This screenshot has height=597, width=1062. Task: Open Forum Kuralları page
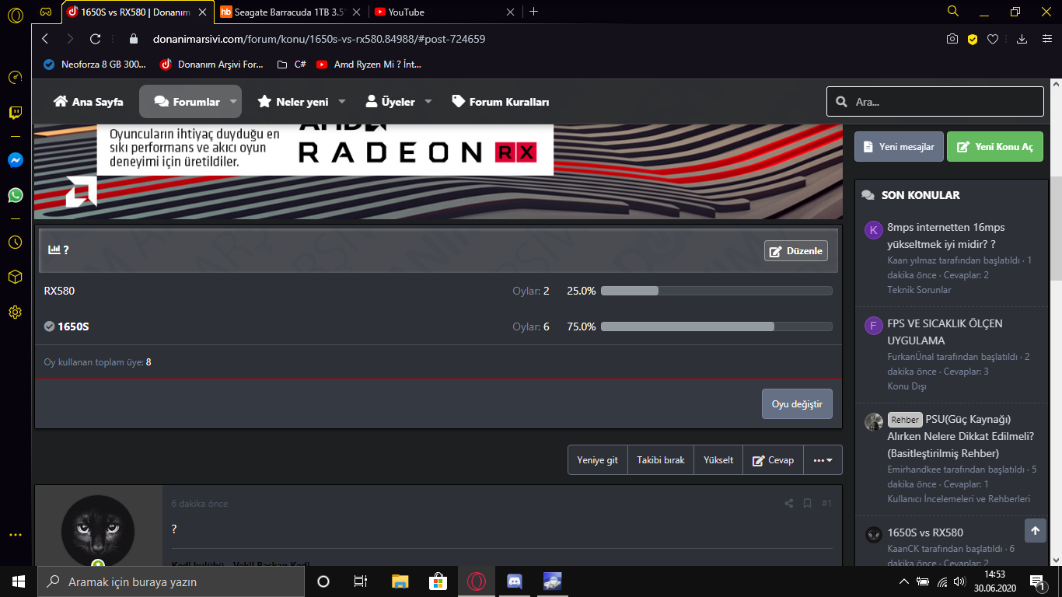tap(501, 102)
